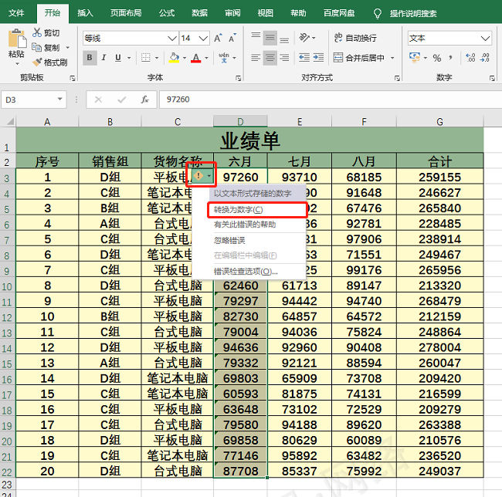Click Merge and Center (合并后居中)
The width and height of the screenshot is (502, 497).
358,58
